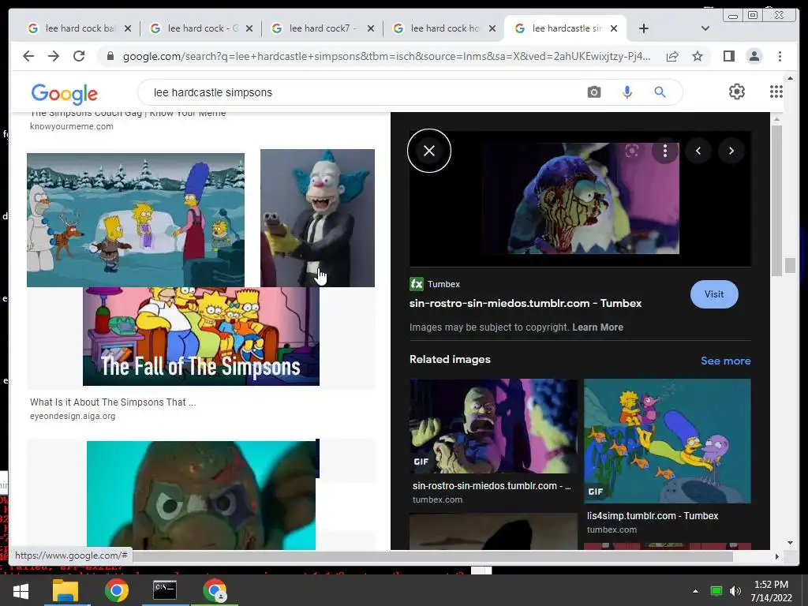Open the underwater Simpsons mermaid GIF

tap(668, 441)
